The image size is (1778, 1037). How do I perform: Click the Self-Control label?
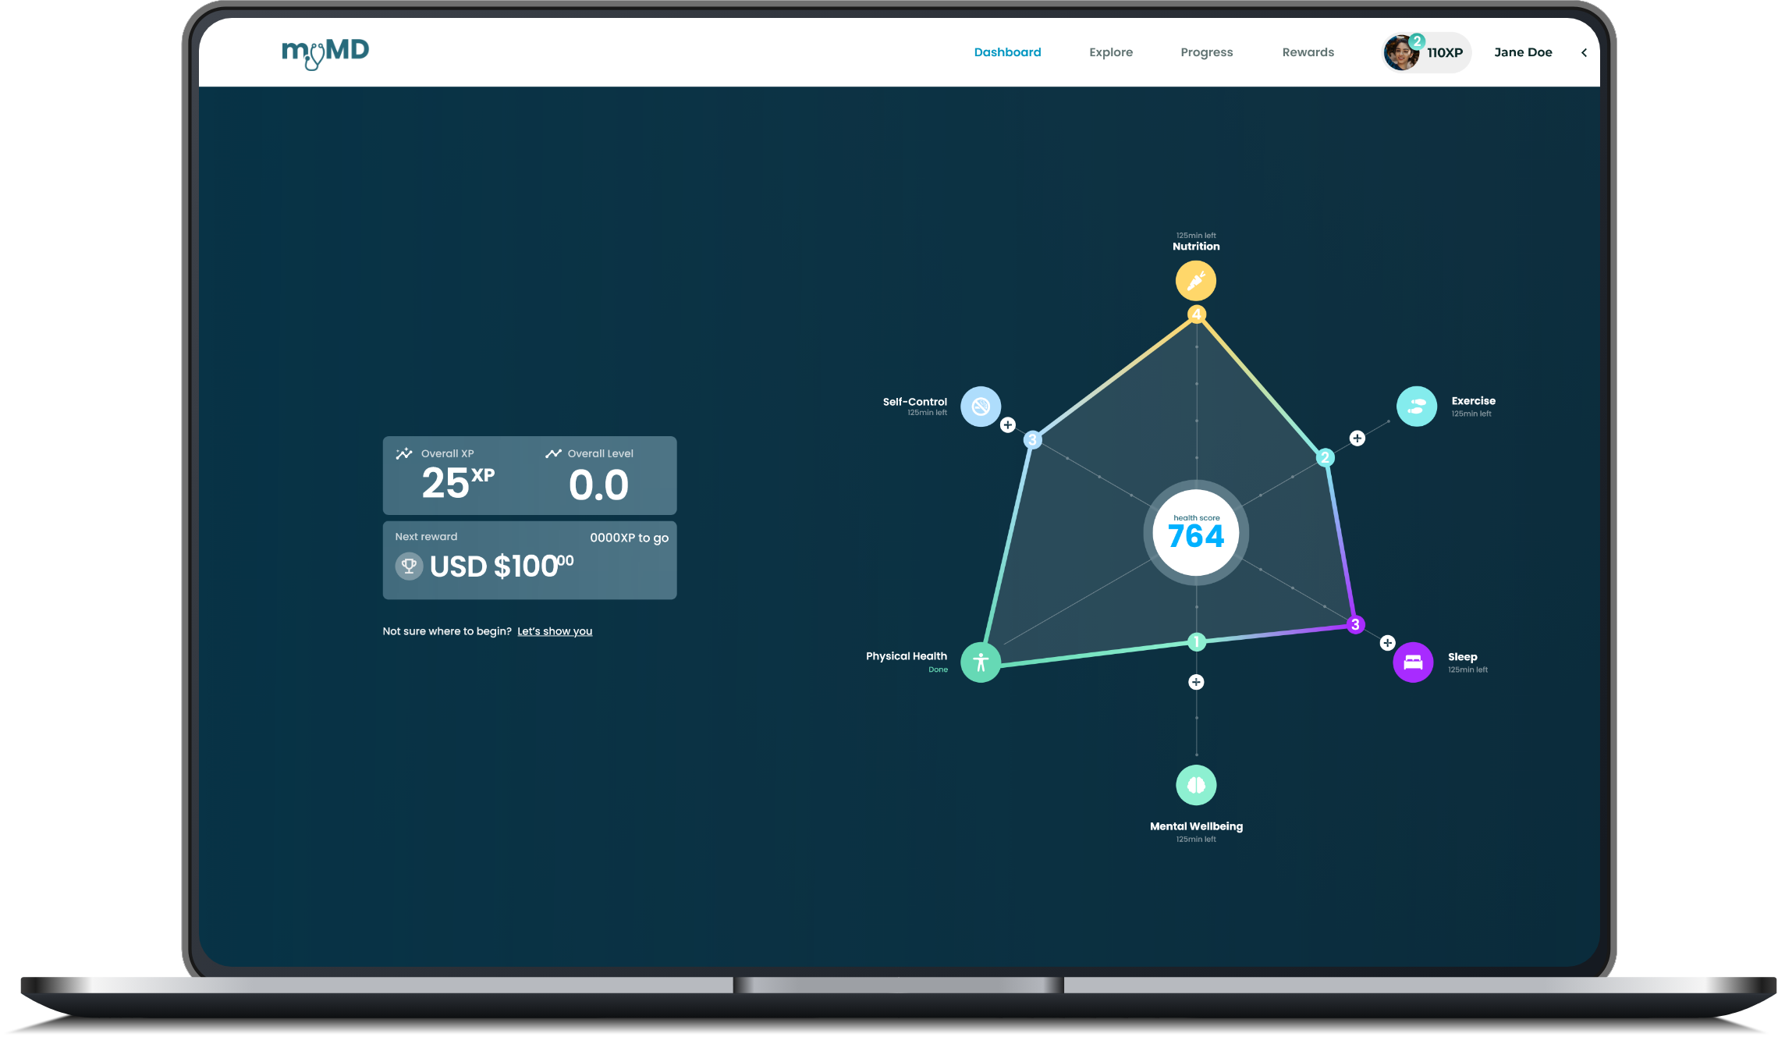(914, 402)
